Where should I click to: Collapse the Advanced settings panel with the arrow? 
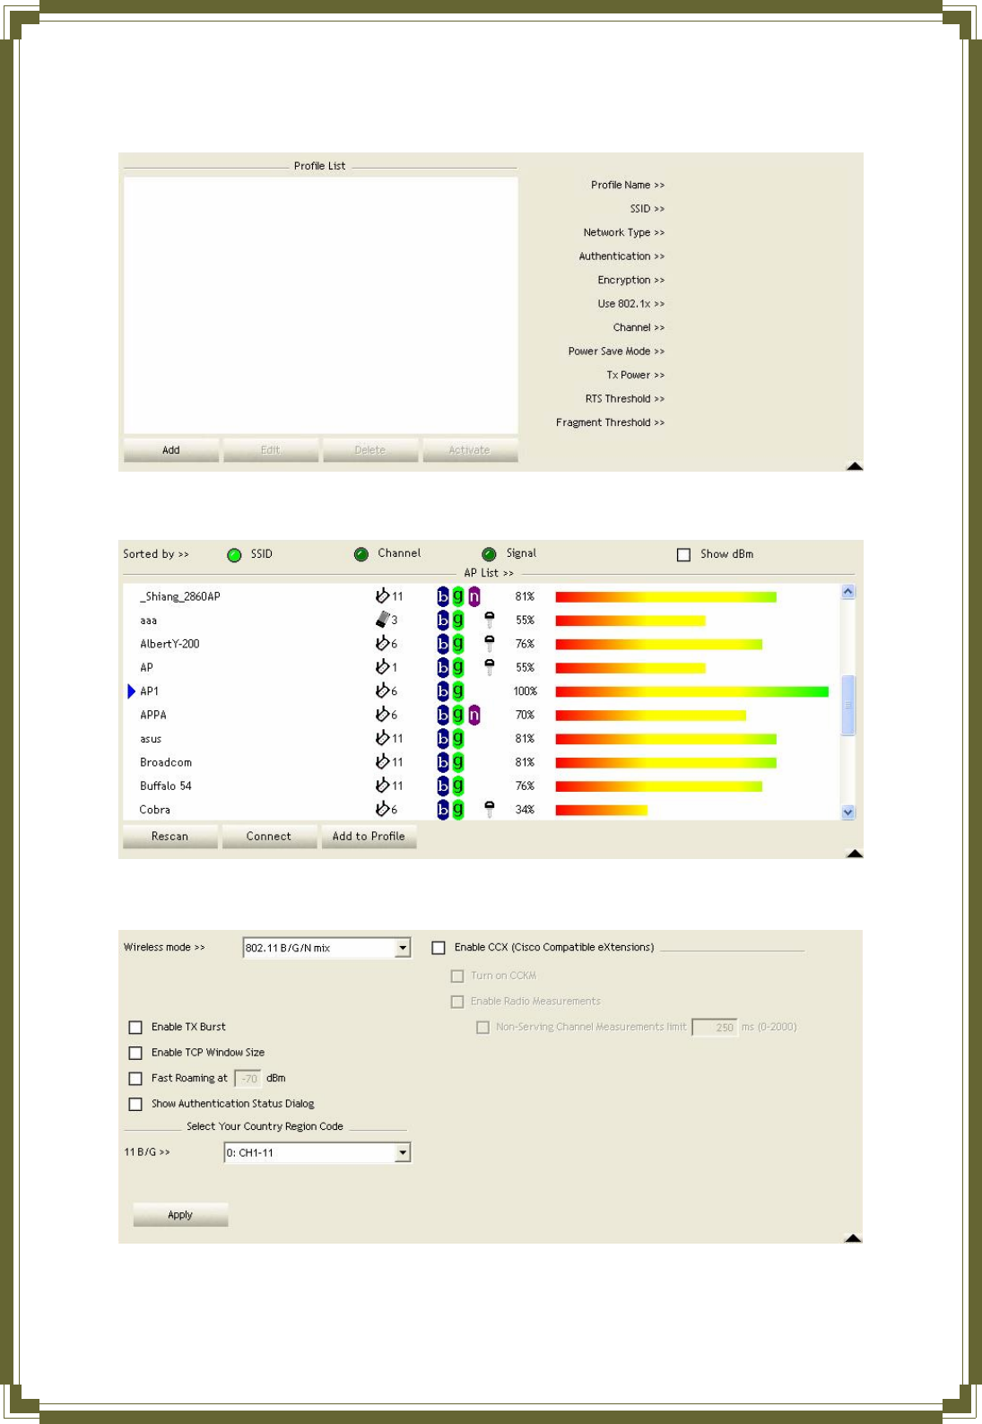(x=854, y=1237)
